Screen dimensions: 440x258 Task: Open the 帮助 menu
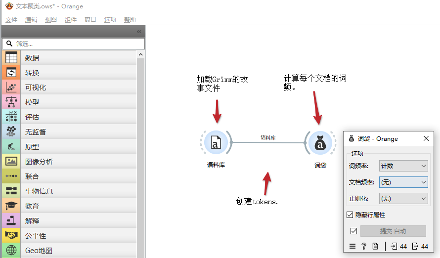point(130,20)
